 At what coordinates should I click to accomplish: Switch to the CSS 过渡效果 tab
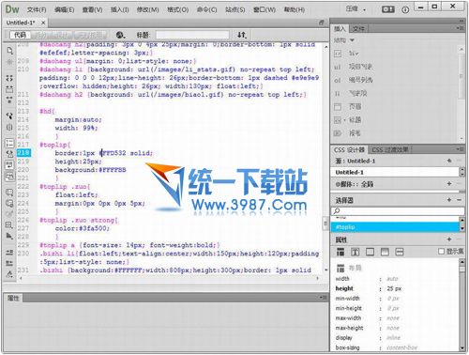[x=389, y=149]
